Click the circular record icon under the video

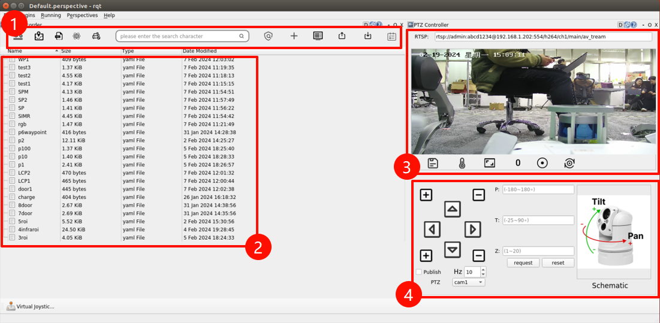point(542,163)
